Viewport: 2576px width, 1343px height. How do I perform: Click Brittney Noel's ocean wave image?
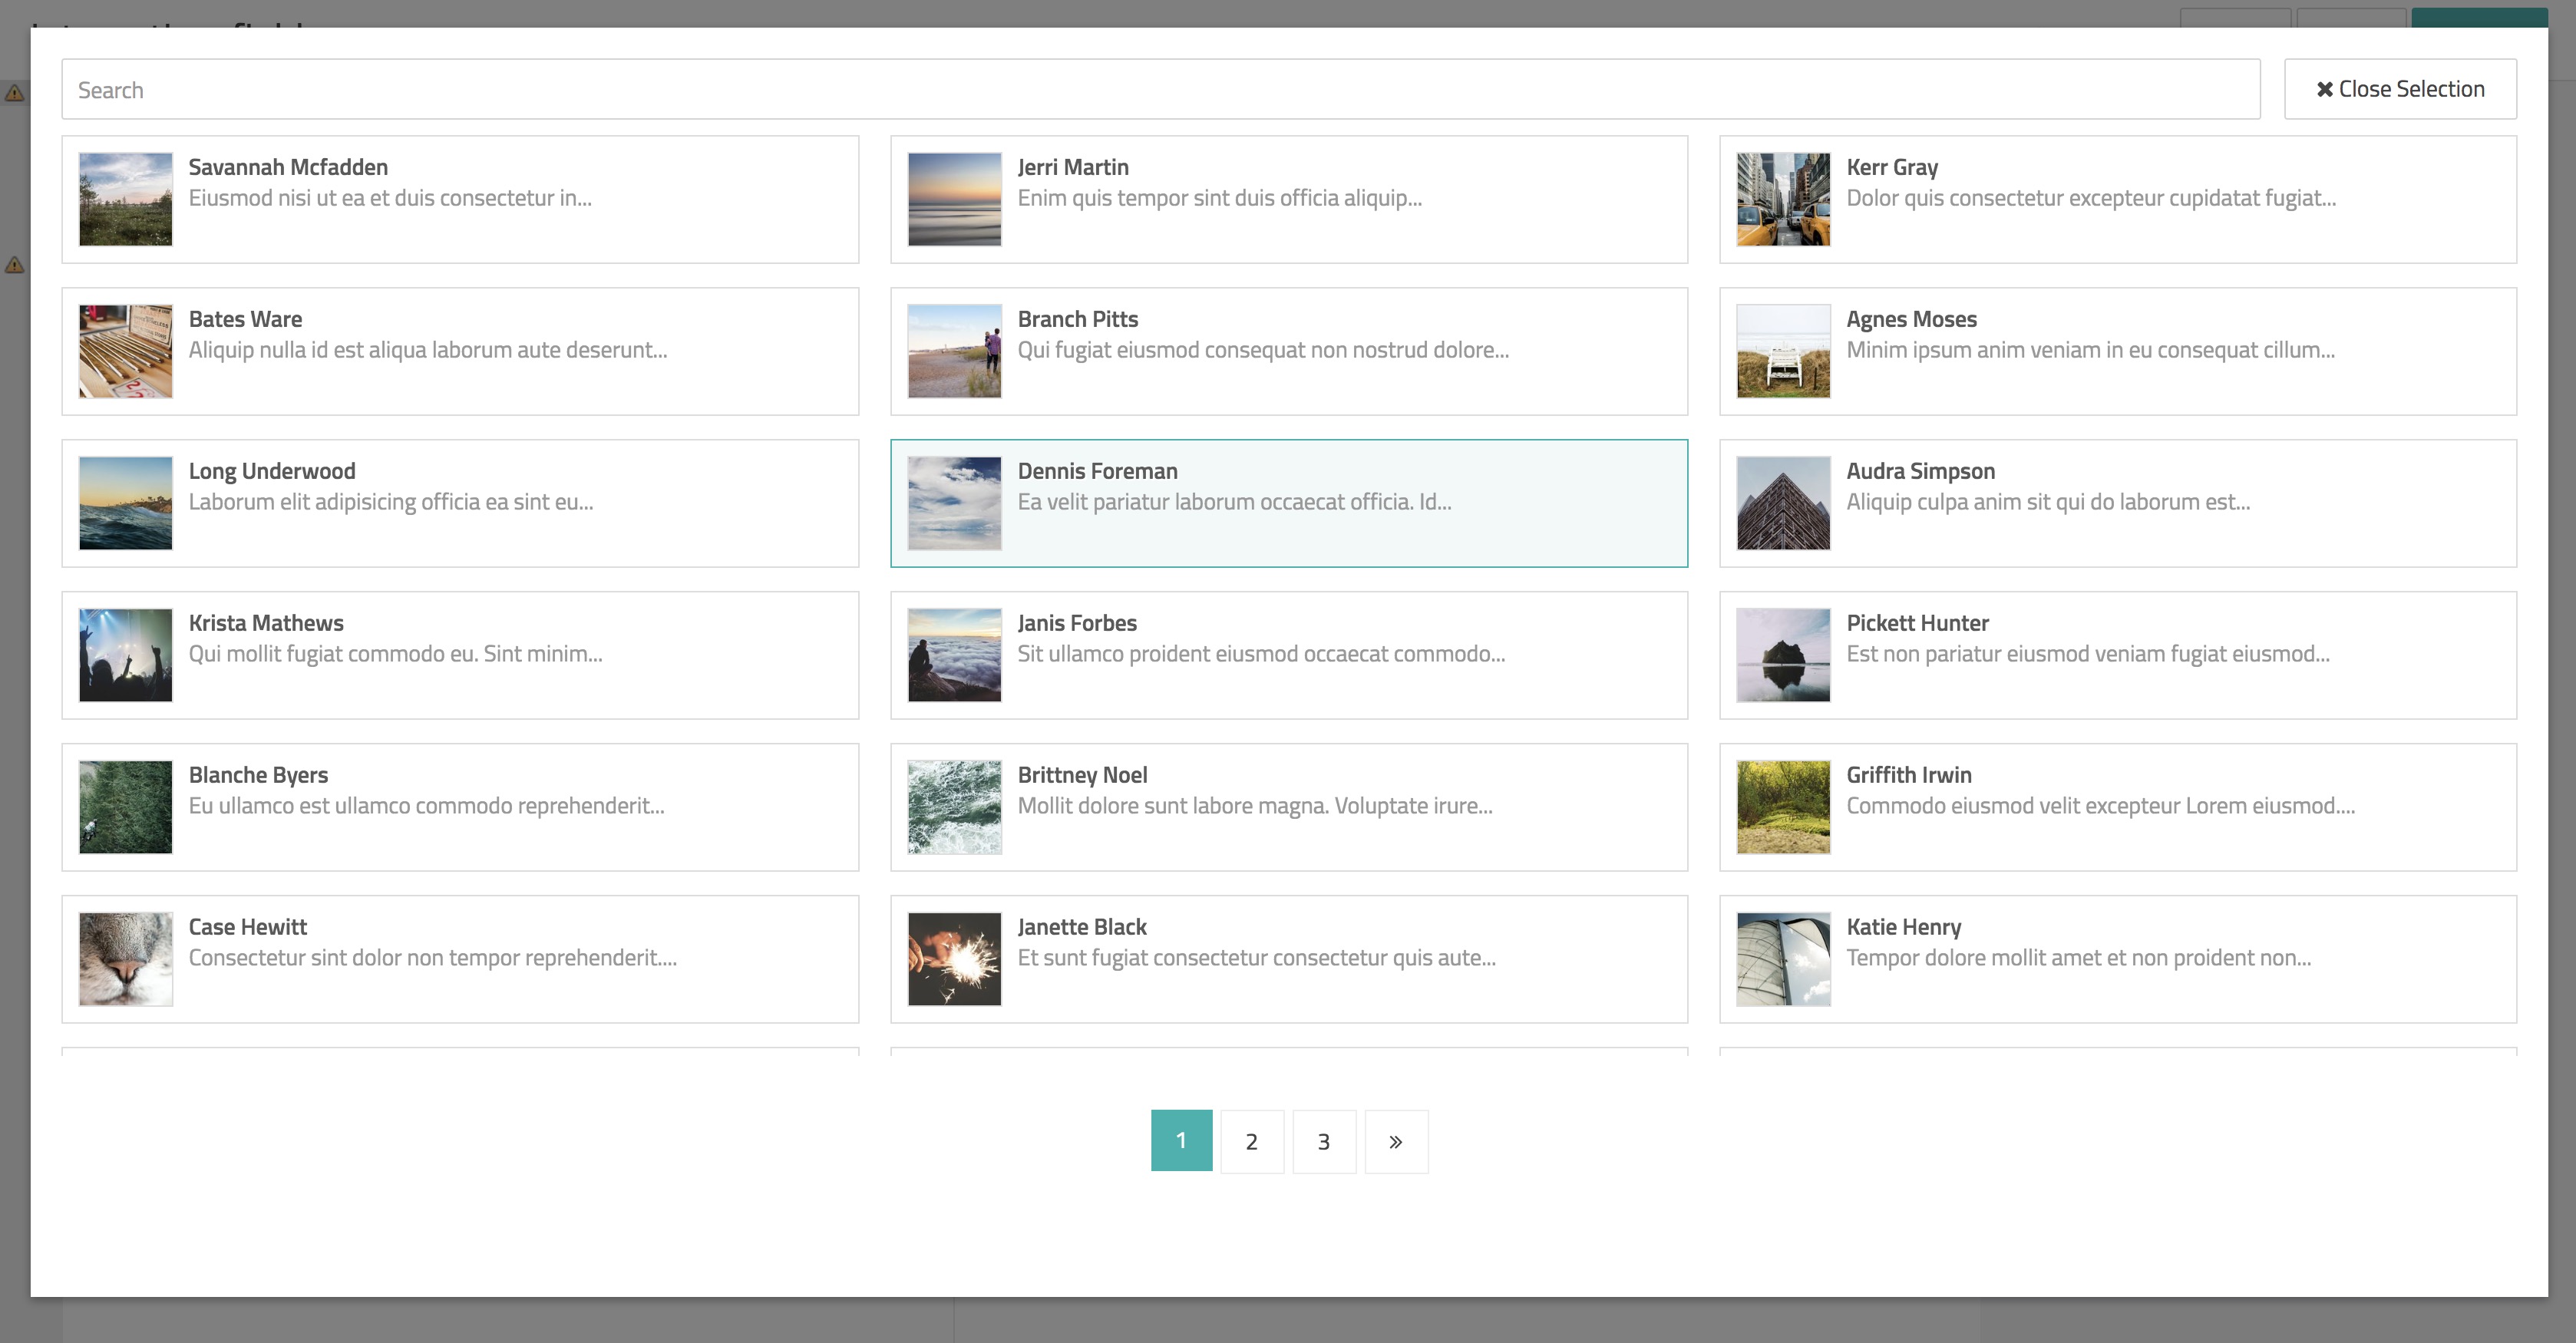pos(954,807)
